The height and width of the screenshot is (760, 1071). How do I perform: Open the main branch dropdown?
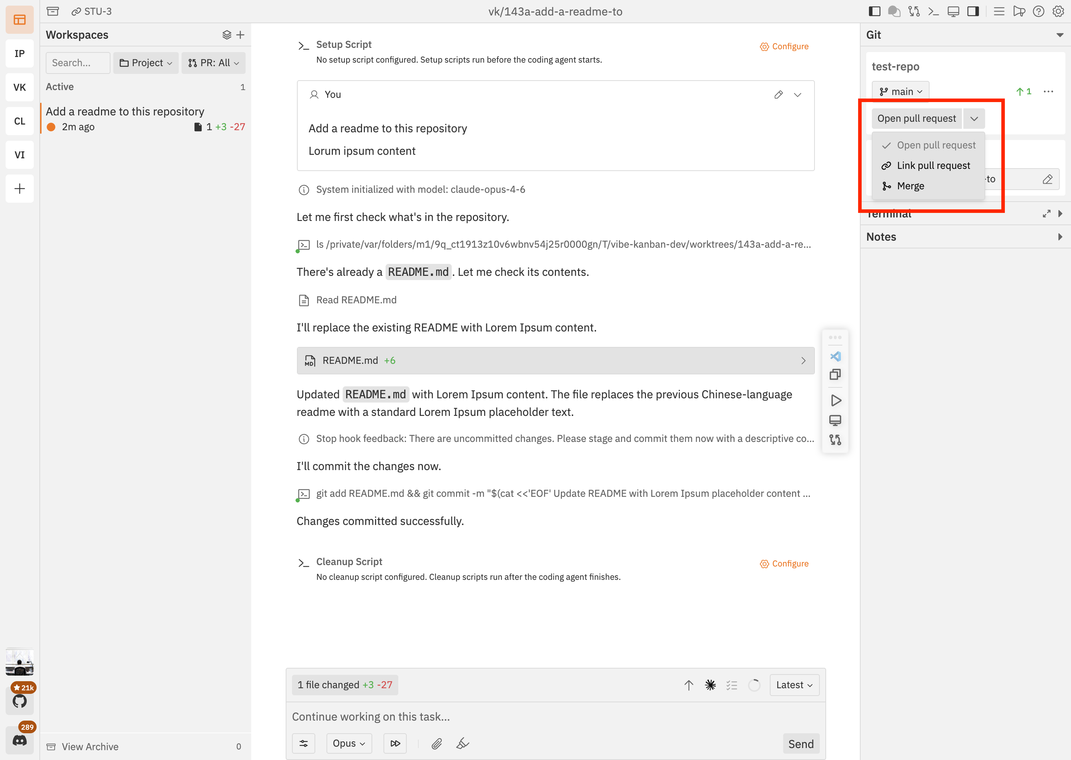pos(900,91)
